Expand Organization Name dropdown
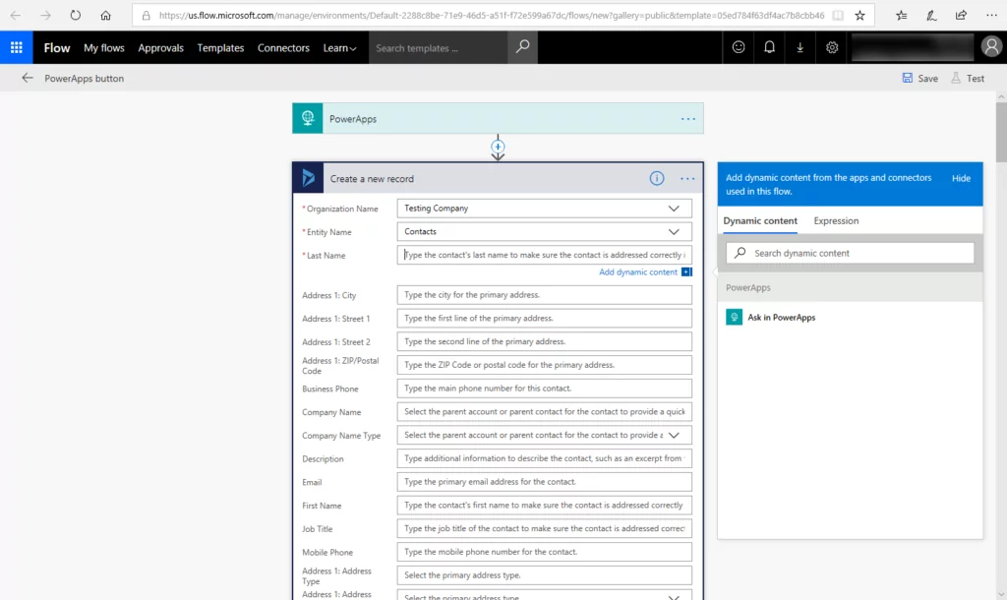Screen dimensions: 1007x600 [673, 209]
